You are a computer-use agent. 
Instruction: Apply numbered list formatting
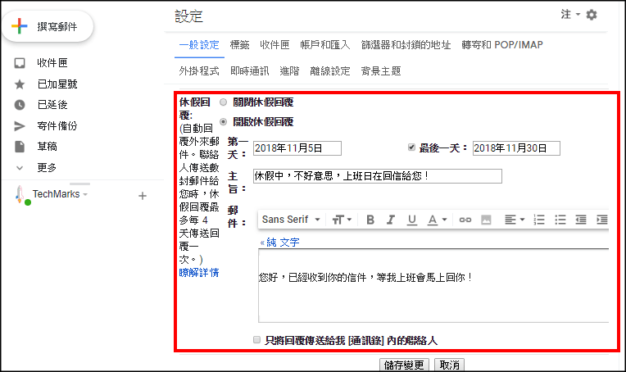[x=539, y=220]
